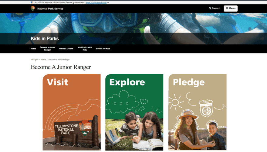This screenshot has height=152, width=267.
Task: Click the NPS.gov breadcrumb link
Action: click(34, 60)
